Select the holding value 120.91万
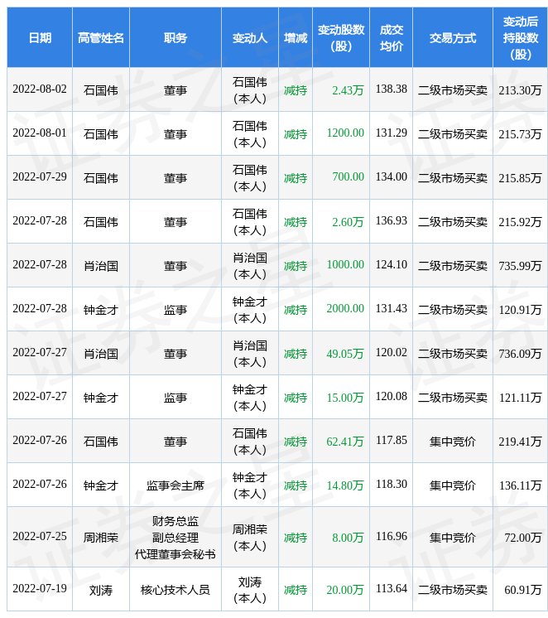This screenshot has height=618, width=548. click(x=520, y=310)
